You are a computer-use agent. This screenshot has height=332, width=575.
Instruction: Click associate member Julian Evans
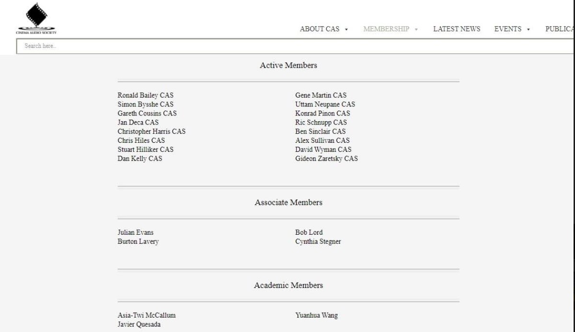pos(136,232)
